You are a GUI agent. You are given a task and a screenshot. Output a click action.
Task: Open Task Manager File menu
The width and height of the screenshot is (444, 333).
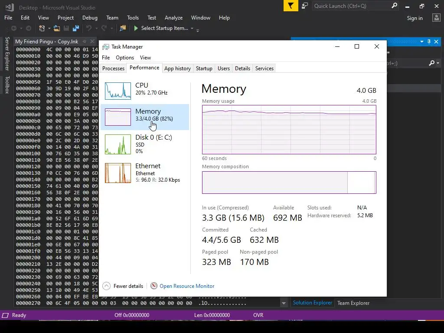pyautogui.click(x=106, y=58)
